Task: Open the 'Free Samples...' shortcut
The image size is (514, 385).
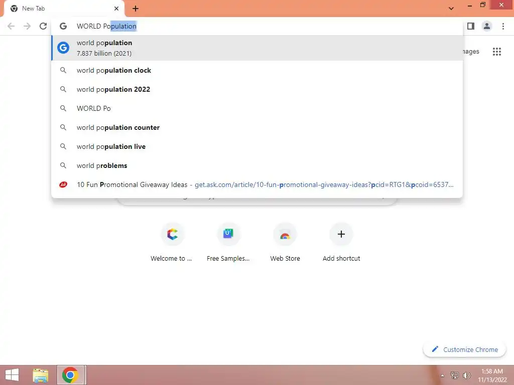Action: tap(228, 243)
